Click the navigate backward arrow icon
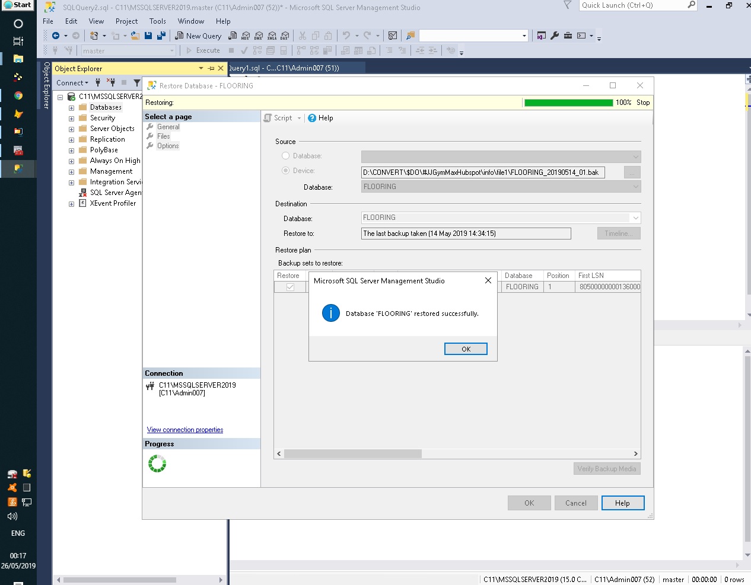 [x=56, y=36]
